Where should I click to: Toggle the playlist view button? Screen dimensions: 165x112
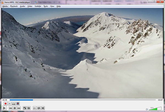pos(35,108)
